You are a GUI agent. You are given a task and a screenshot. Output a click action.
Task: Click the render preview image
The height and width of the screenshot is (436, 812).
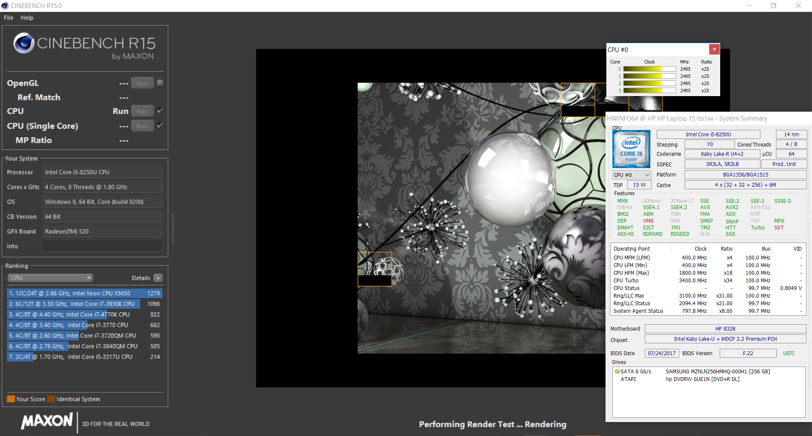click(x=482, y=218)
